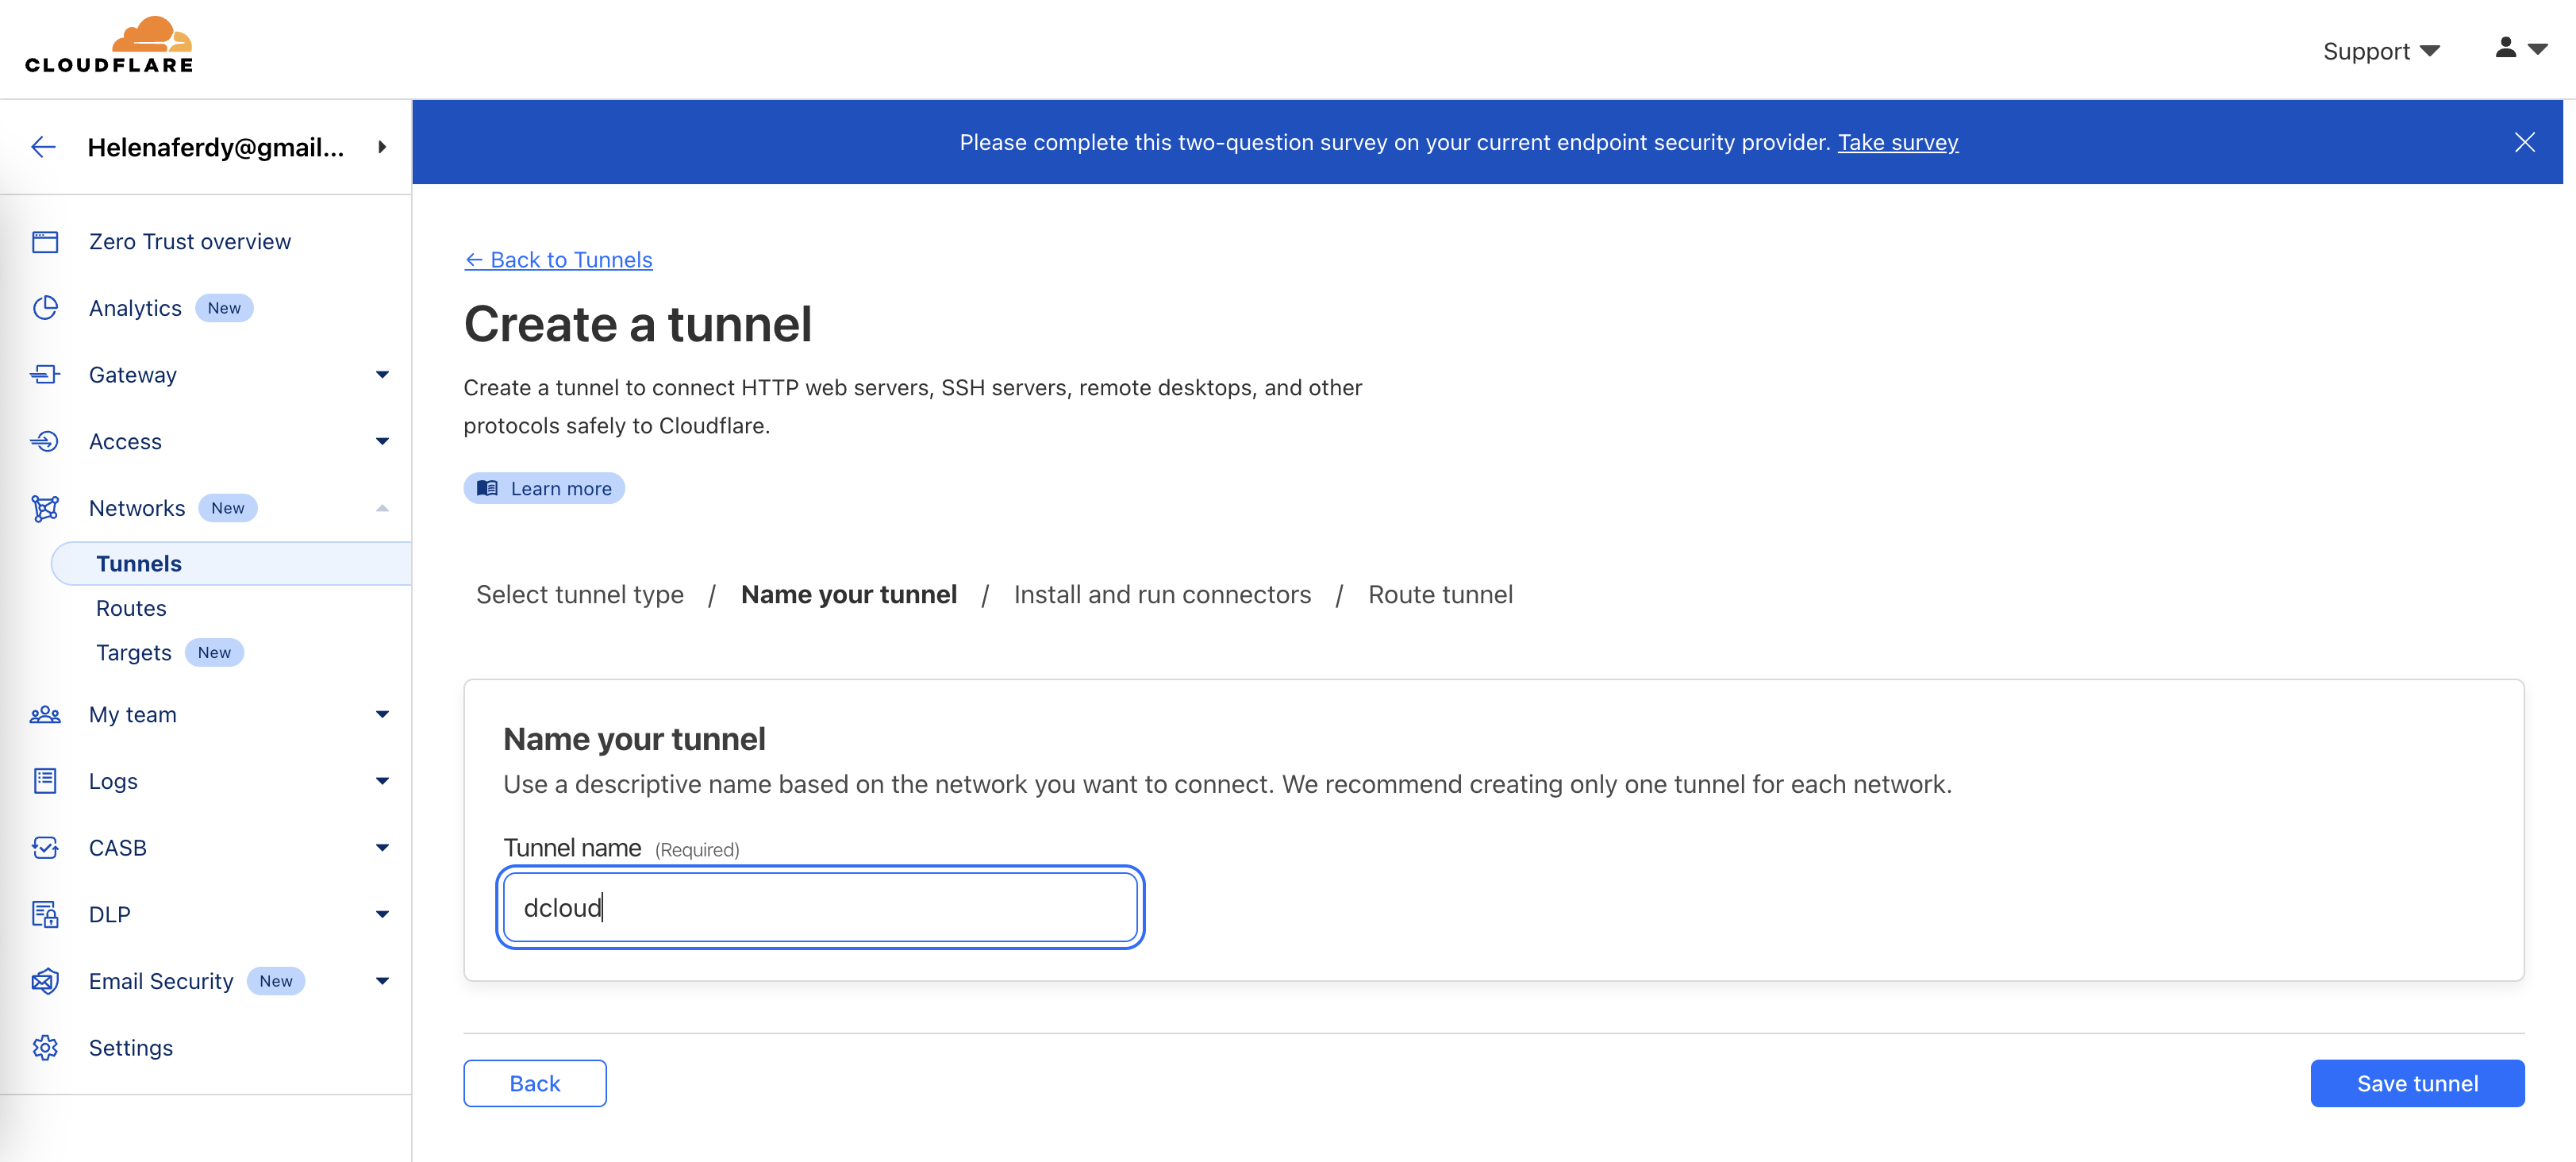
Task: Click the Tunnel name input field
Action: click(820, 907)
